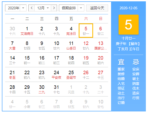Pick December 25 圣诞节
This screenshot has height=113, width=148.
pyautogui.click(x=71, y=74)
